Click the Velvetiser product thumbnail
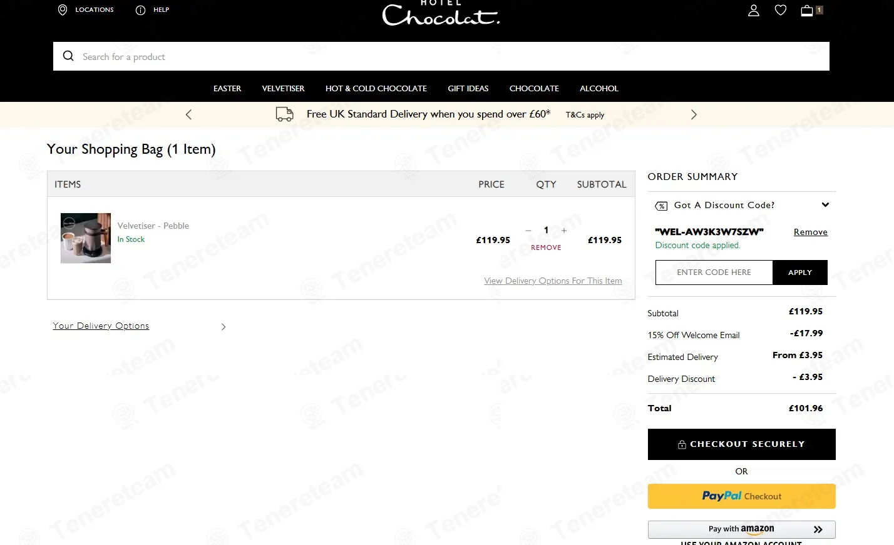This screenshot has width=894, height=545. (x=86, y=238)
